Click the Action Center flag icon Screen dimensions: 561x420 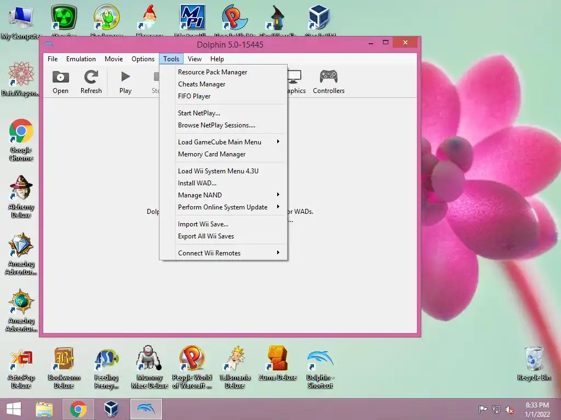coord(483,410)
